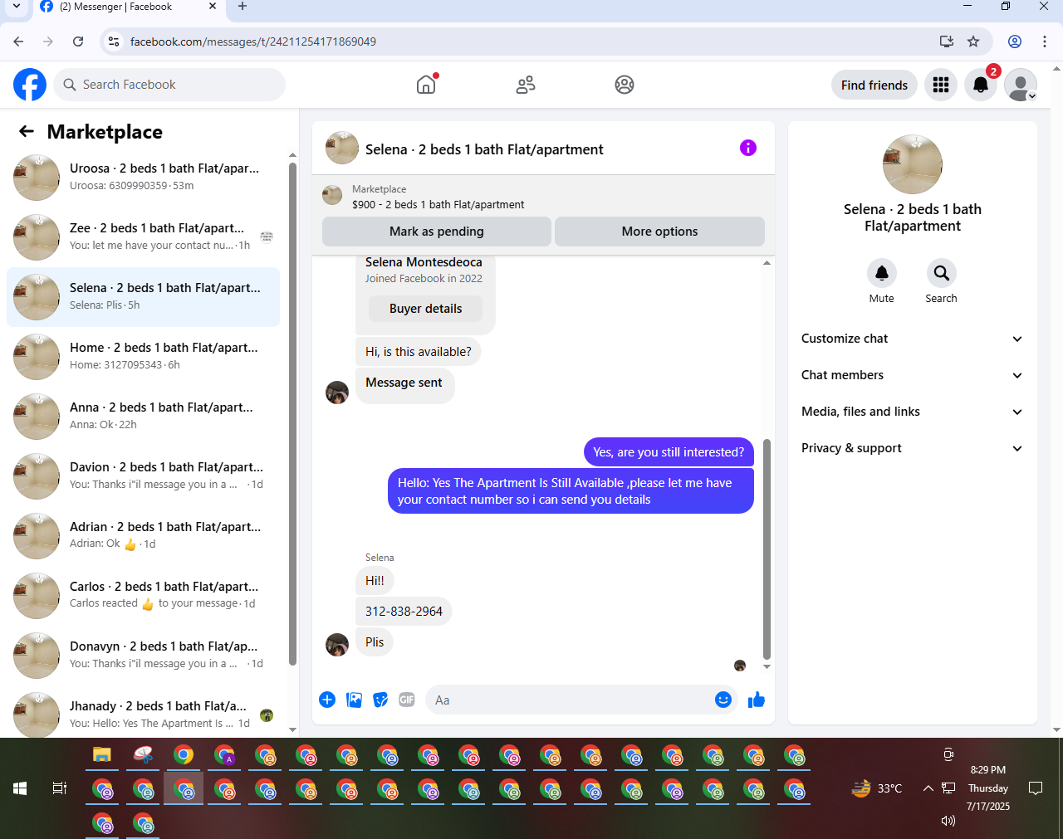Send a thumbs up like
The width and height of the screenshot is (1063, 839).
tap(757, 700)
